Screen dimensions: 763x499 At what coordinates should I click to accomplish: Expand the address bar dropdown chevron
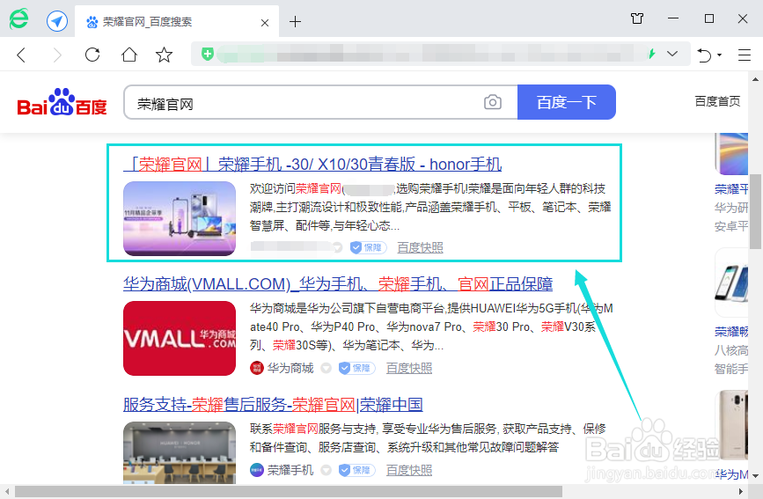point(672,54)
